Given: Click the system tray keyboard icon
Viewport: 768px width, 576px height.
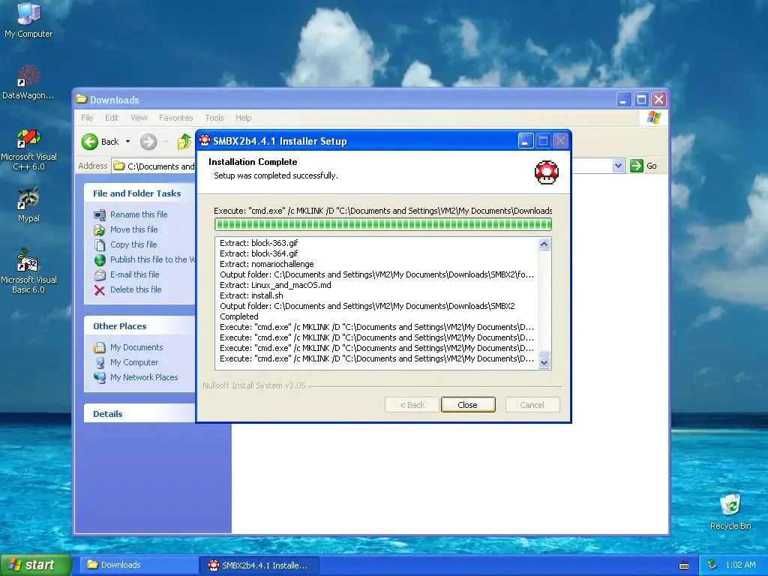Looking at the screenshot, I should 684,565.
